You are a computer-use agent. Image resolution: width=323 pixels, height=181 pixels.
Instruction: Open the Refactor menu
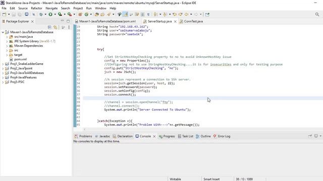pyautogui.click(x=36, y=8)
